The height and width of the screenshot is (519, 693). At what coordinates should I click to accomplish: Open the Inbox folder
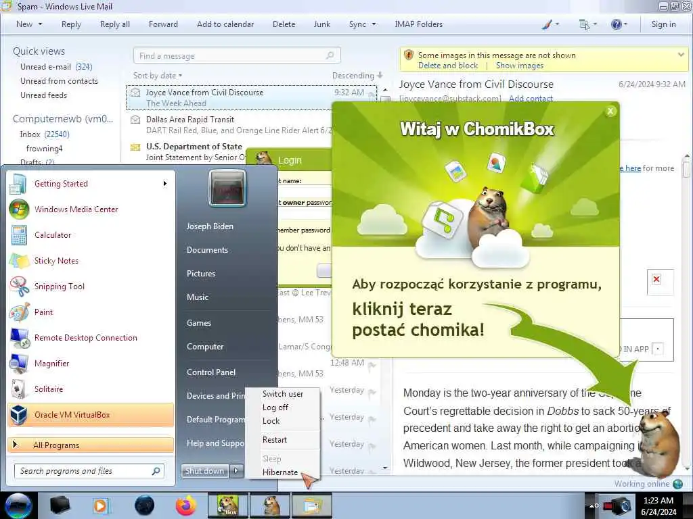44,134
